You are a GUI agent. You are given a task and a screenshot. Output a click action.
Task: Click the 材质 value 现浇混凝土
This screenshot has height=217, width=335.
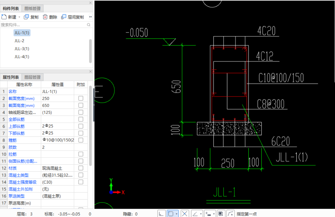pos(58,168)
